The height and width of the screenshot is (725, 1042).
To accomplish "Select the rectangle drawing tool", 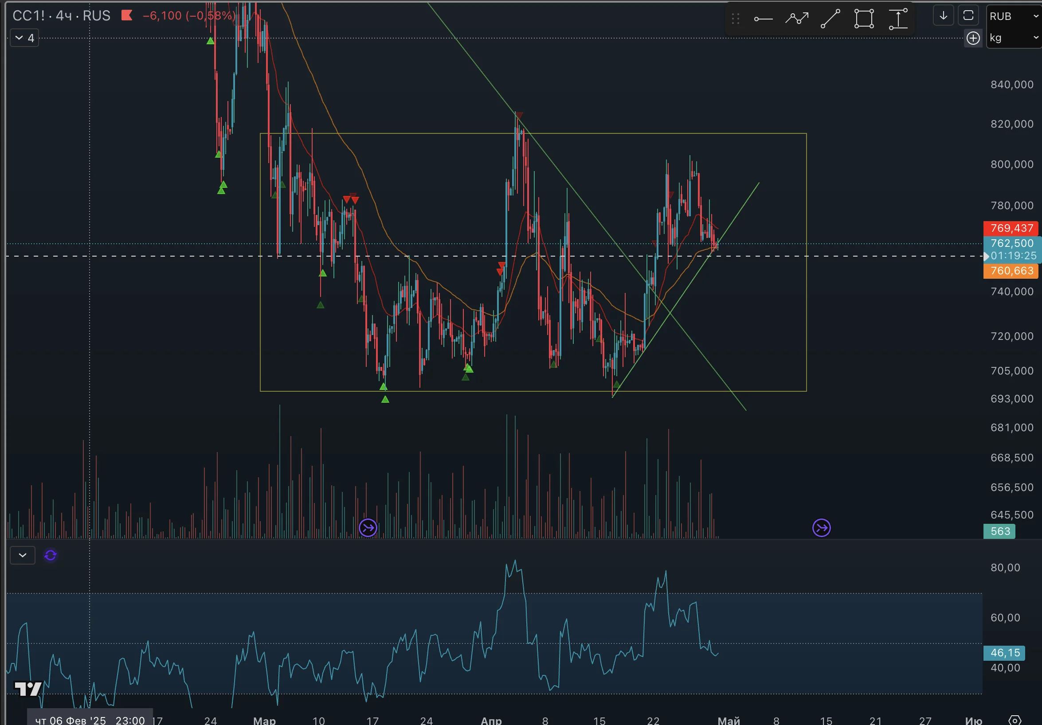I will (x=864, y=19).
